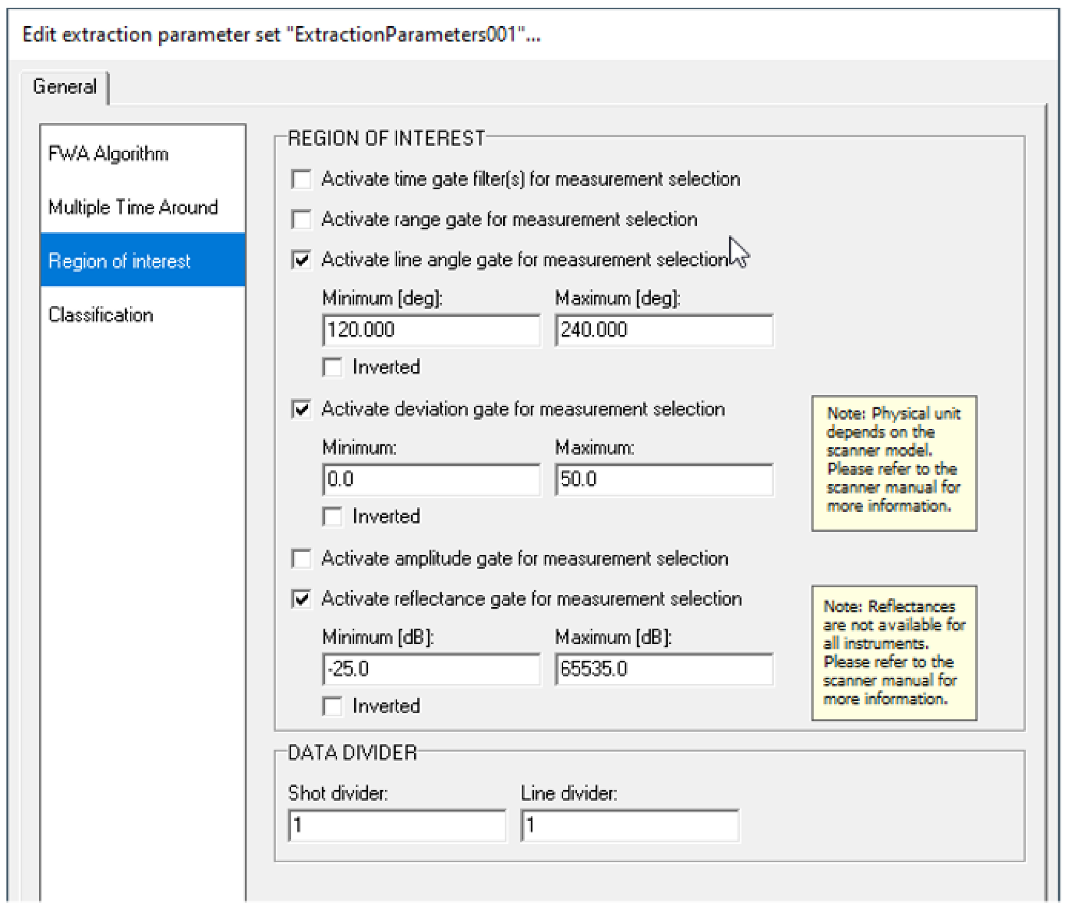Click line angle Maximum [deg] field

click(x=664, y=330)
